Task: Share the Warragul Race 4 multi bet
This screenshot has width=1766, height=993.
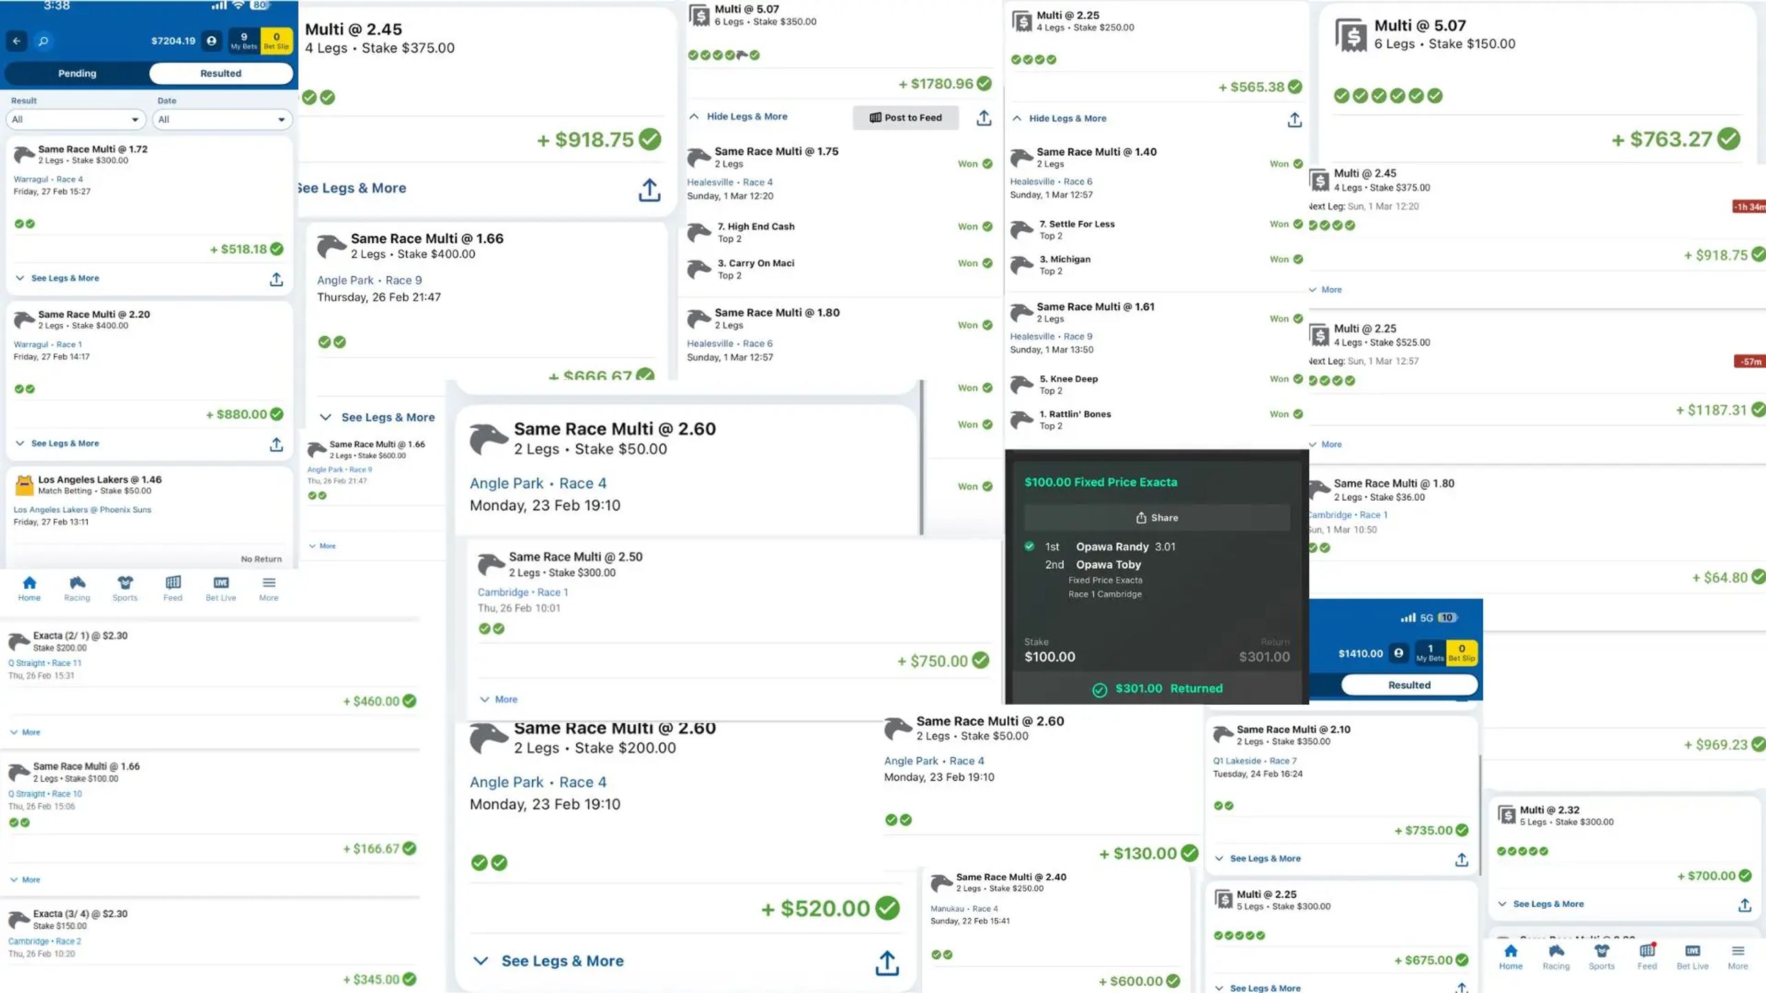Action: pyautogui.click(x=276, y=279)
